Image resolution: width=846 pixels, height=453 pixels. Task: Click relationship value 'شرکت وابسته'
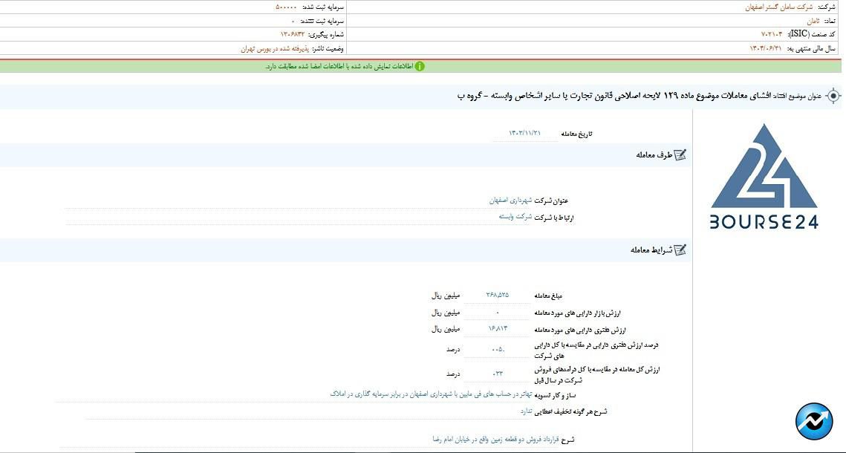click(515, 218)
